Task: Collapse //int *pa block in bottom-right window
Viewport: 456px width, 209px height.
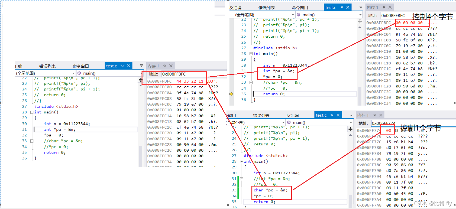Action: pos(241,179)
